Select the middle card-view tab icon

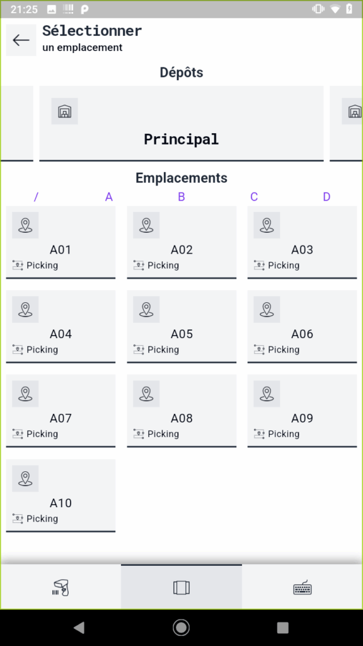[x=181, y=587]
